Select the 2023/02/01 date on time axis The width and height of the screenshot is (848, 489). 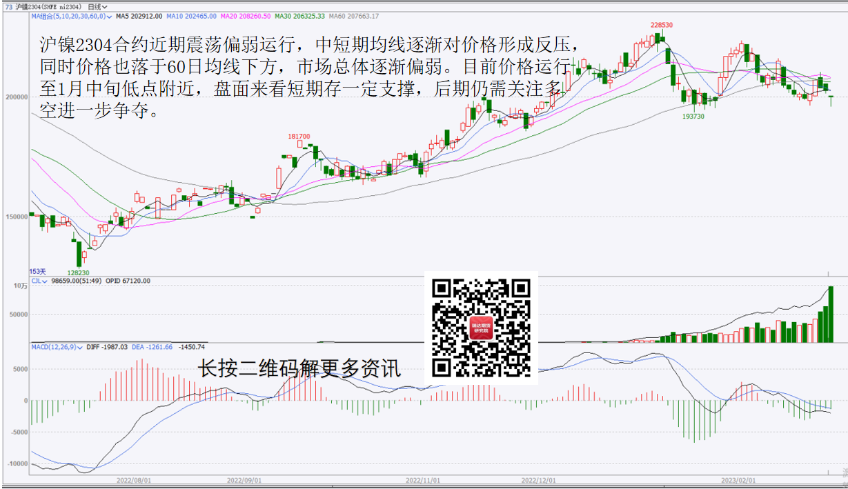coord(738,479)
